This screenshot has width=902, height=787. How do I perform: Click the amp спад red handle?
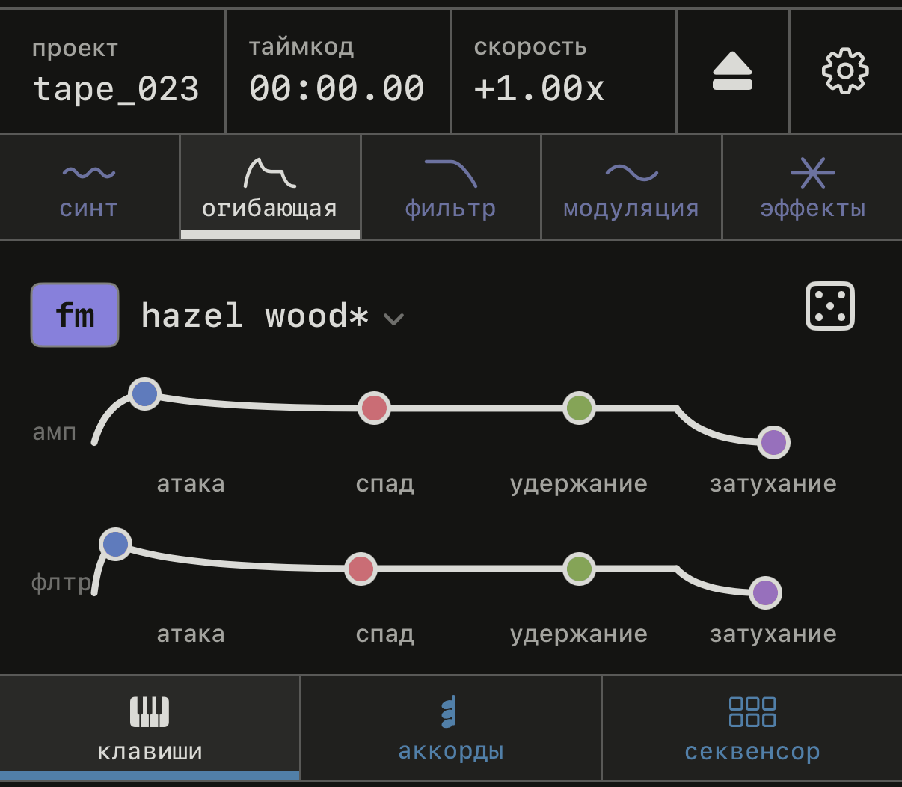click(x=374, y=408)
